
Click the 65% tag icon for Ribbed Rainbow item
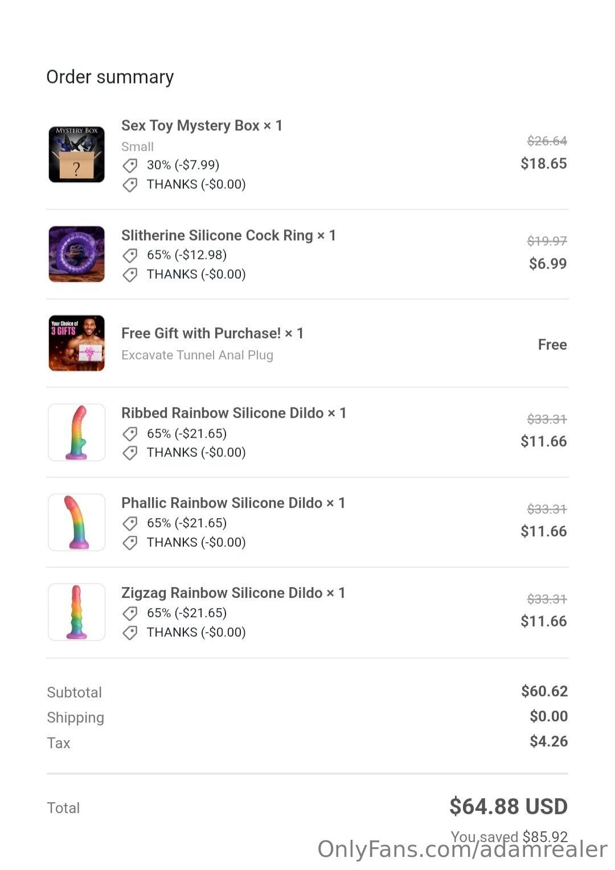point(130,434)
